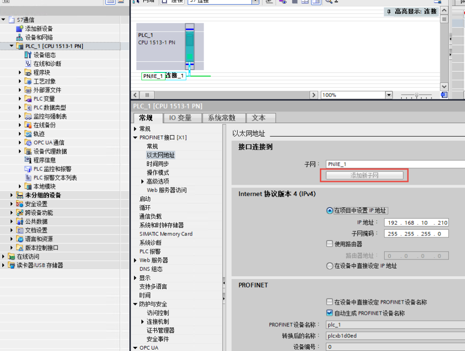This screenshot has width=465, height=351.
Task: Open 在线和诊断 online diagnostics
Action: pyautogui.click(x=47, y=64)
